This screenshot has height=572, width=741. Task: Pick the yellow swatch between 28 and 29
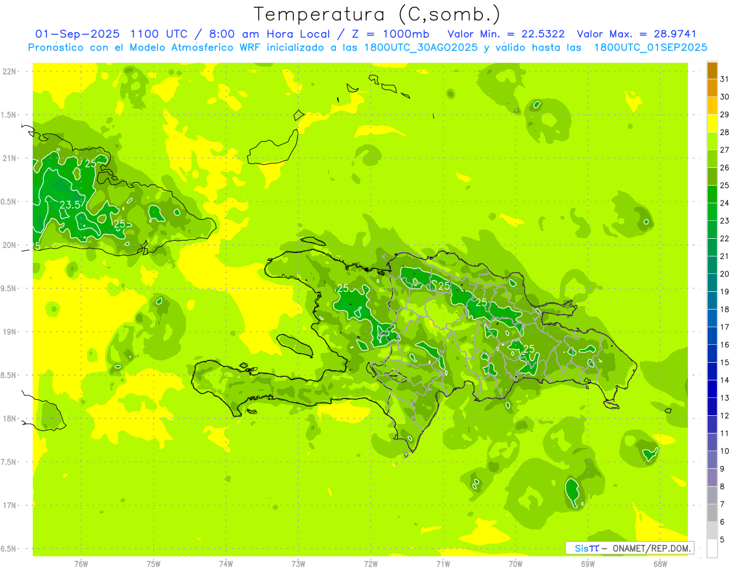point(712,123)
